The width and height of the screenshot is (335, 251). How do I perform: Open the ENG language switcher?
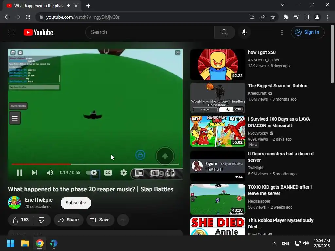285,243
